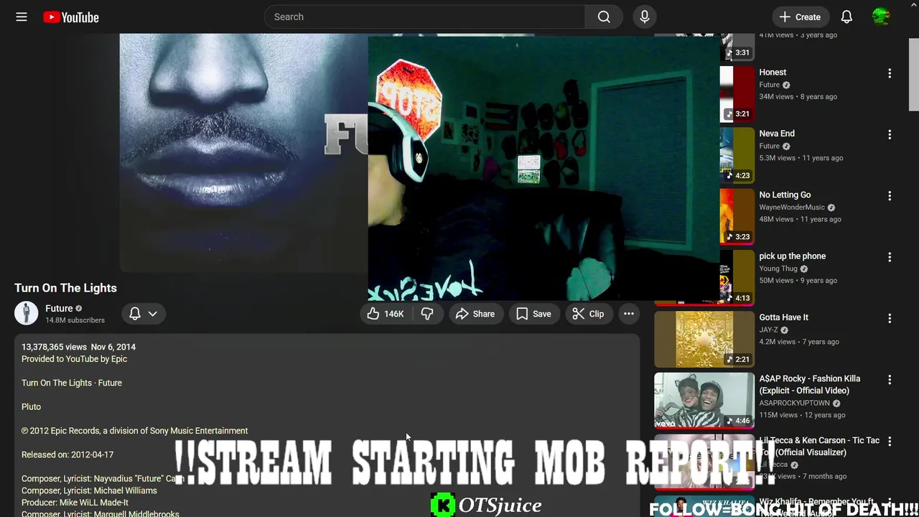Viewport: 919px width, 517px height.
Task: Save video to playlist
Action: pyautogui.click(x=533, y=314)
